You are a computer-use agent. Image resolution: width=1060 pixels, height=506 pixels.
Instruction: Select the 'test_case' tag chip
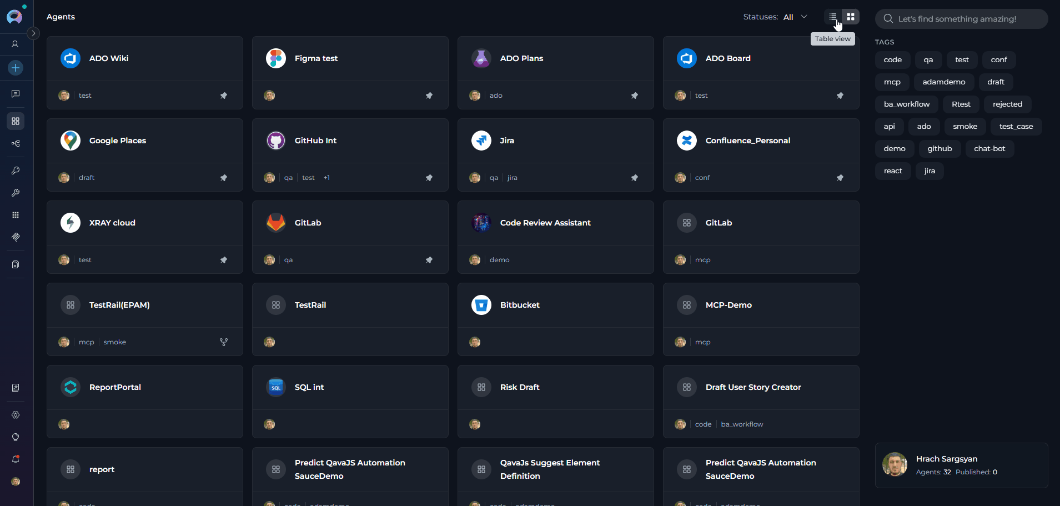(x=1016, y=127)
